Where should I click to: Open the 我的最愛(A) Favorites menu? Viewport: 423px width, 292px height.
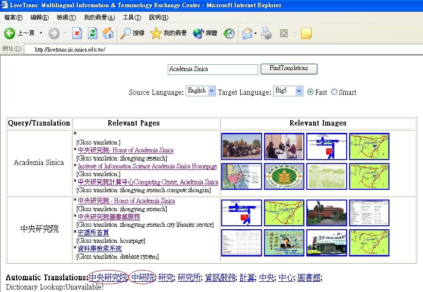(99, 18)
